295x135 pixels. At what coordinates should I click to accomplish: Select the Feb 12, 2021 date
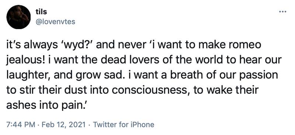click(x=62, y=124)
